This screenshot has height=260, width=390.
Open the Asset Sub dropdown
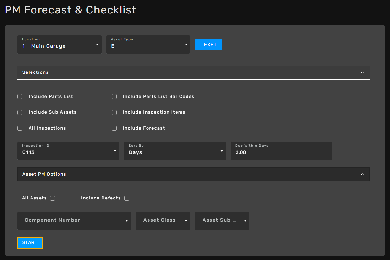pos(222,220)
